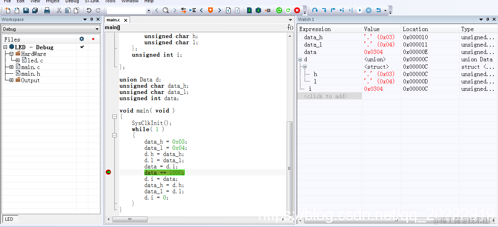This screenshot has width=498, height=227.
Task: Pin the Watch 1 panel
Action: pos(487,19)
